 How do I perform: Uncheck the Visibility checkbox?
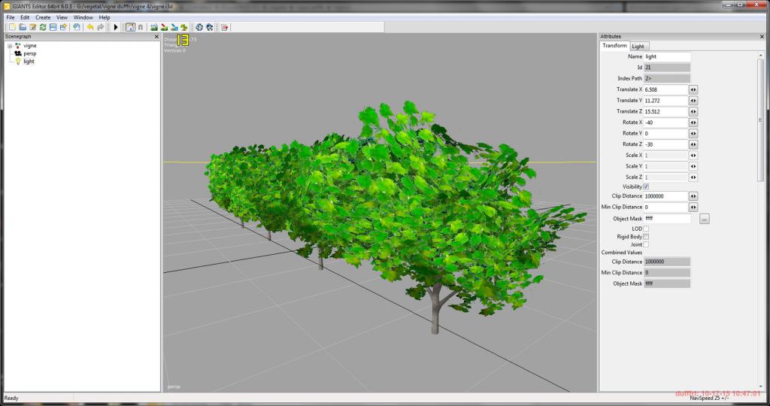[646, 186]
